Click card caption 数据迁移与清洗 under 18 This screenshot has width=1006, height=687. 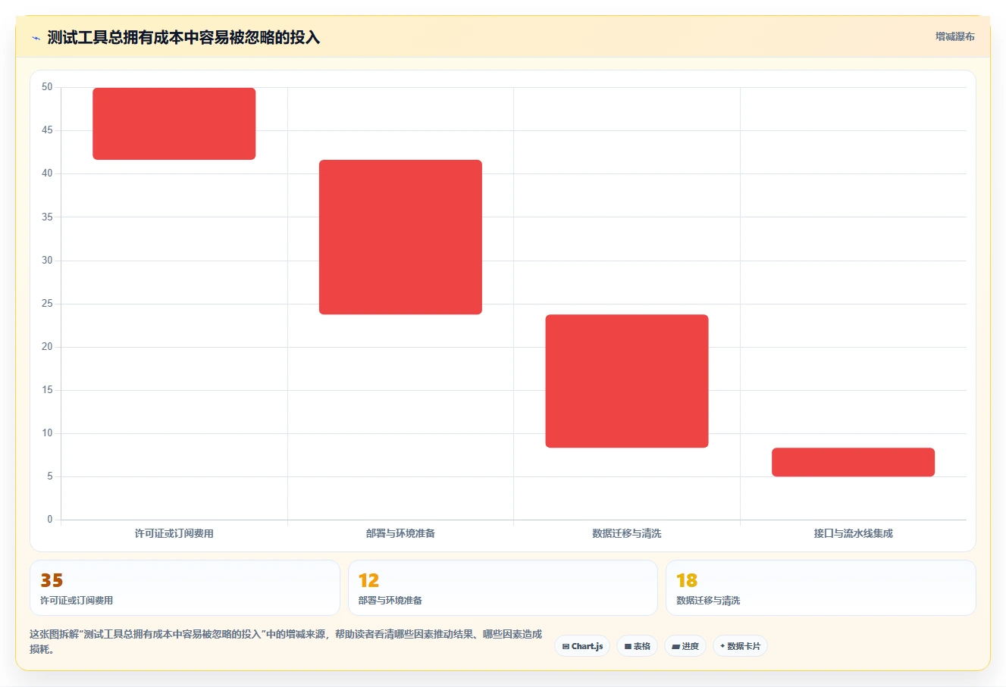708,601
